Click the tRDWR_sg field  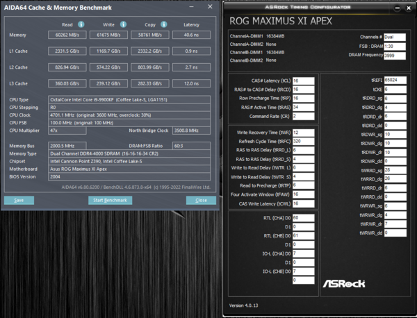pos(395,135)
